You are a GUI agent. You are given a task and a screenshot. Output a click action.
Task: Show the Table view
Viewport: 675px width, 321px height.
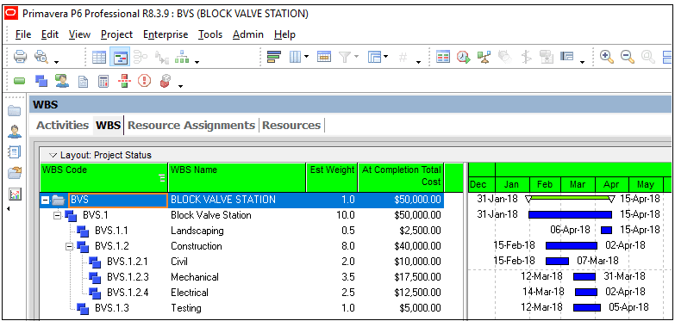coord(99,57)
